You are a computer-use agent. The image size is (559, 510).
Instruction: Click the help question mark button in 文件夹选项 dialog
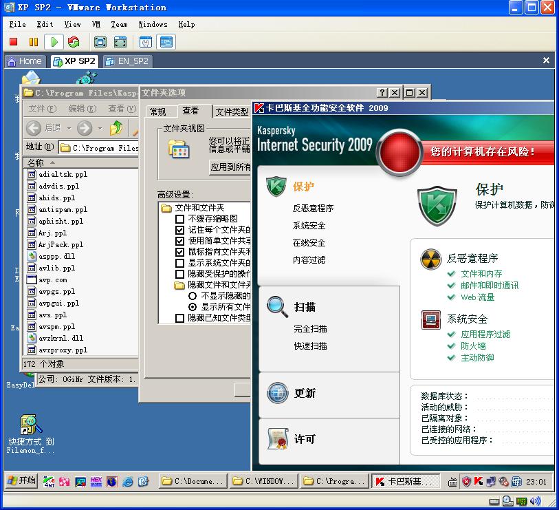coord(382,93)
